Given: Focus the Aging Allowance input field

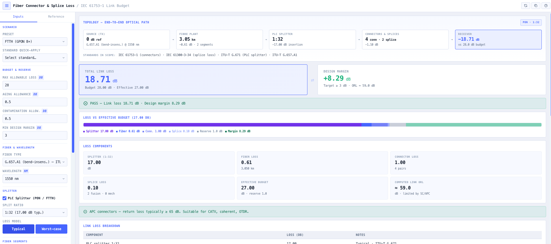Looking at the screenshot, I should click(x=35, y=102).
